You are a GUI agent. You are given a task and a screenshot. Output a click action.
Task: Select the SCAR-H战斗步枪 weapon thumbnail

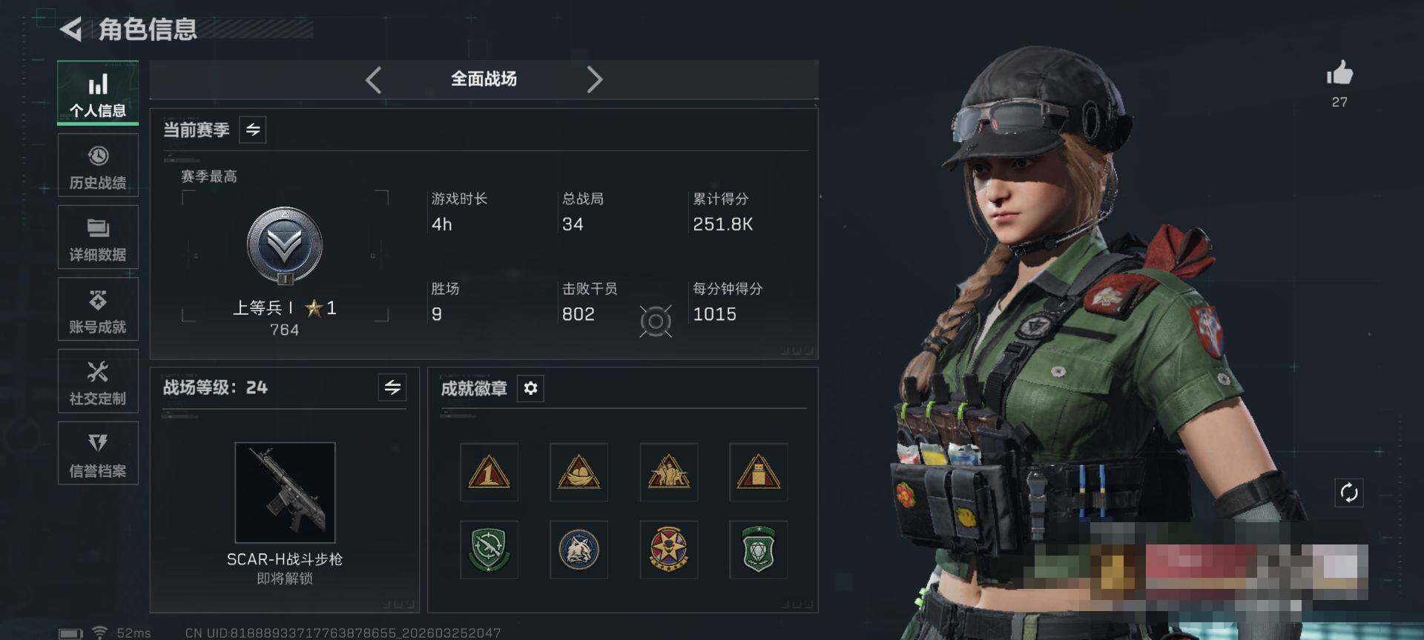[x=285, y=493]
